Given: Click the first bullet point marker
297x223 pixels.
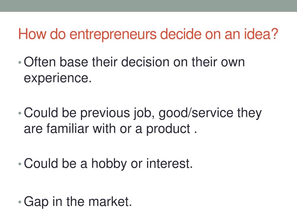Looking at the screenshot, I should tap(20, 62).
